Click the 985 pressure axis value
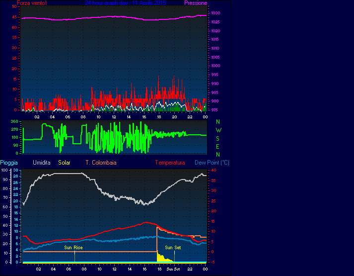 coord(214,92)
